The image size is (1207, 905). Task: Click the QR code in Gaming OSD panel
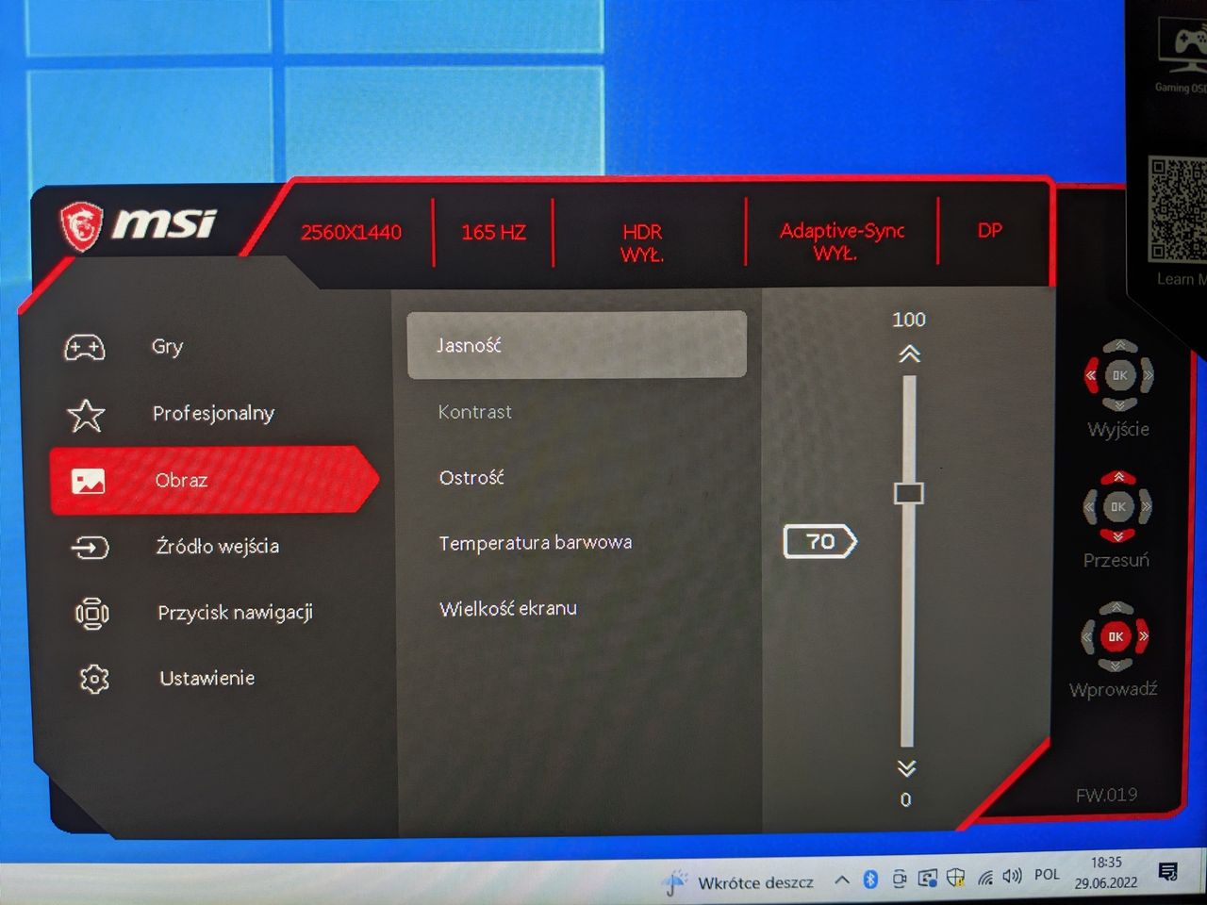1178,209
